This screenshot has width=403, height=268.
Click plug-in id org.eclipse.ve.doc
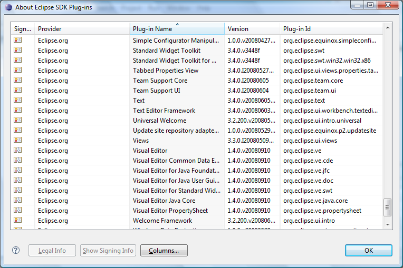[308, 181]
